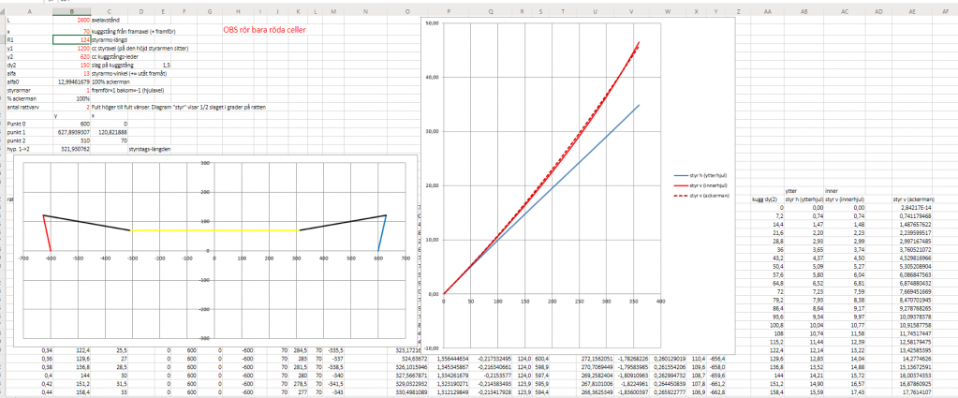The height and width of the screenshot is (398, 958).
Task: Select the cell containing 1,312129849
Action: coord(450,393)
